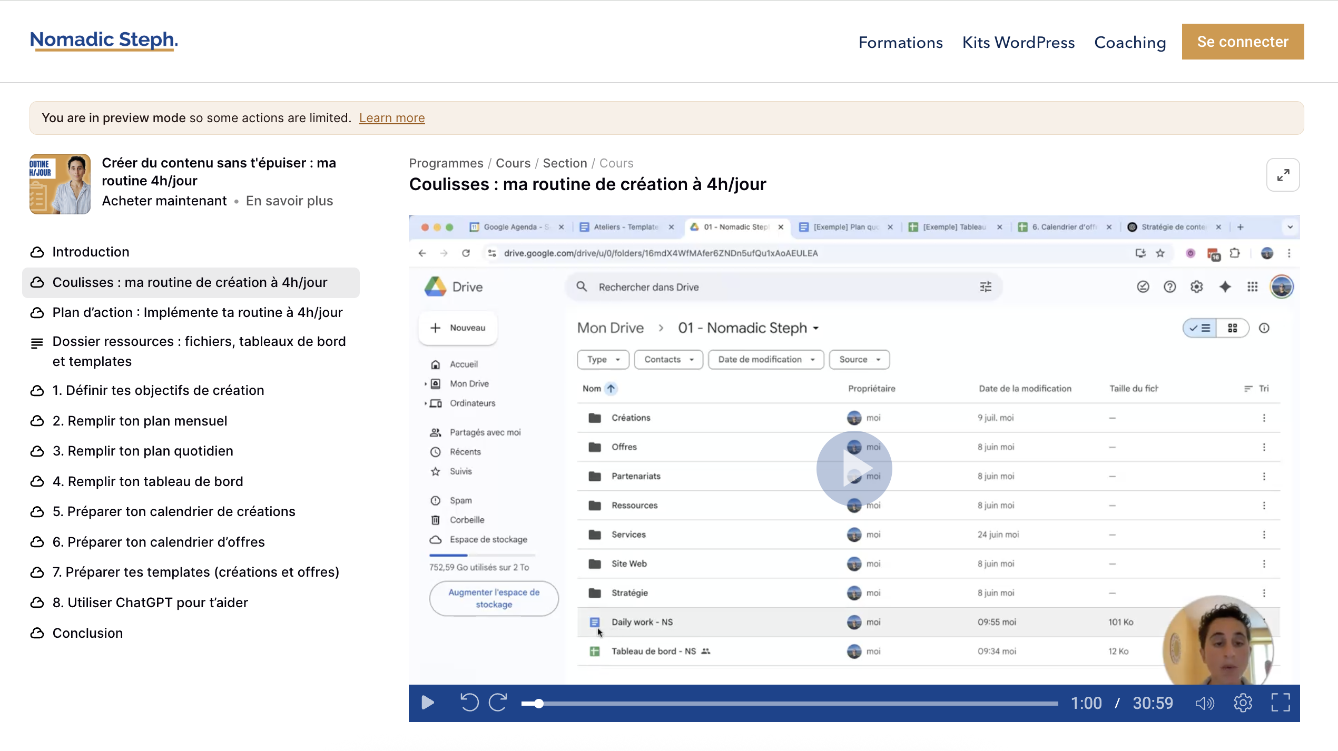The height and width of the screenshot is (751, 1338).
Task: Enter fullscreen with the fullscreen icon
Action: tap(1281, 703)
